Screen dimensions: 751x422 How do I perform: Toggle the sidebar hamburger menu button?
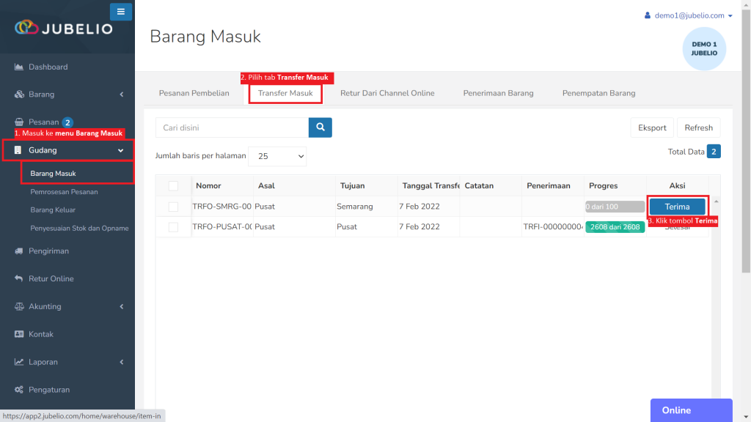tap(121, 12)
